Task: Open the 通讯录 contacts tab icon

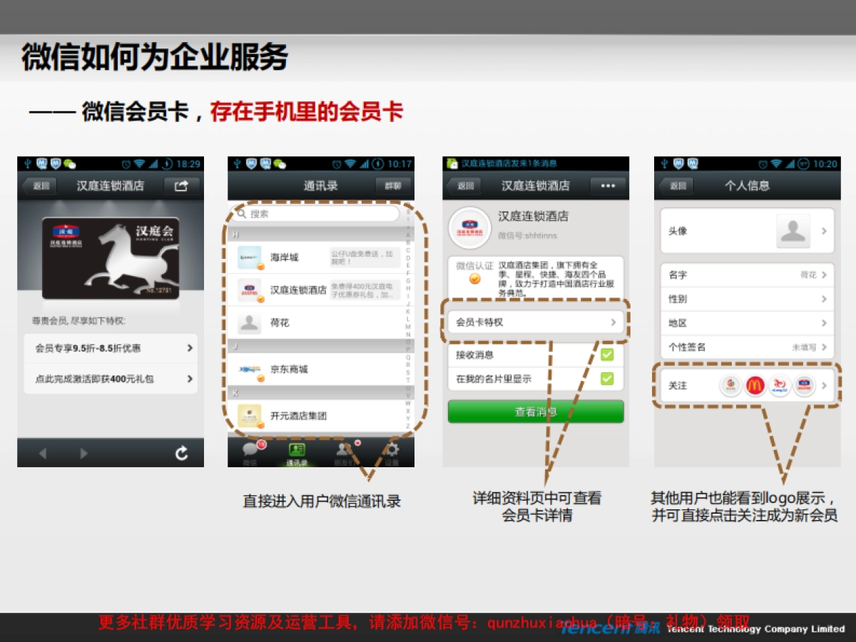Action: (296, 449)
